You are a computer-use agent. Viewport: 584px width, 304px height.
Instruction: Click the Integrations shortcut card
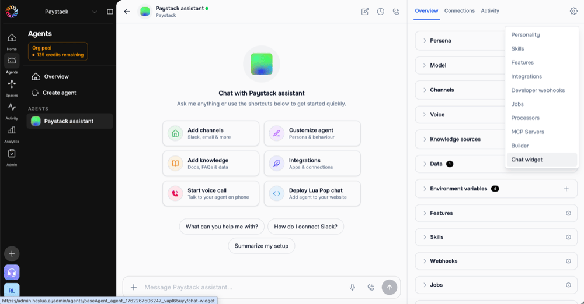pyautogui.click(x=312, y=164)
